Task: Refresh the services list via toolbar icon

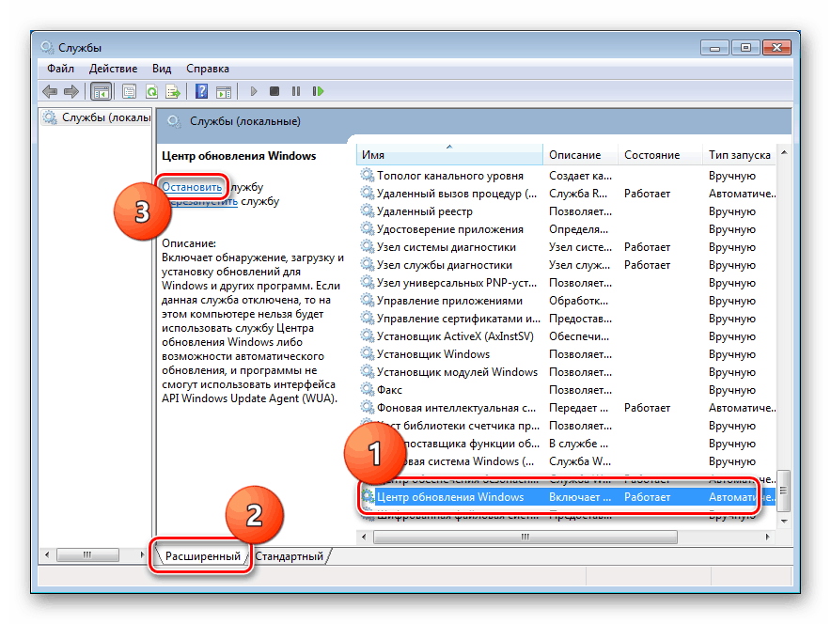Action: tap(151, 92)
